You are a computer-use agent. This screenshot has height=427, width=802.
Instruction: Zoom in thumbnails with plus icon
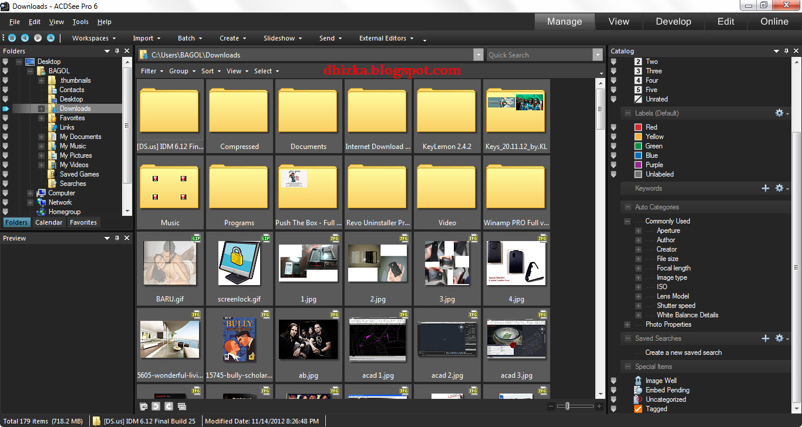point(599,406)
